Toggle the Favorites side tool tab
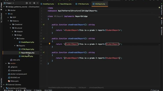The width and height of the screenshot is (163, 91). click(1, 83)
